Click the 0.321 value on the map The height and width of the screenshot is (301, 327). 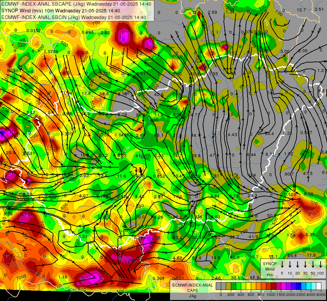[x=104, y=74]
